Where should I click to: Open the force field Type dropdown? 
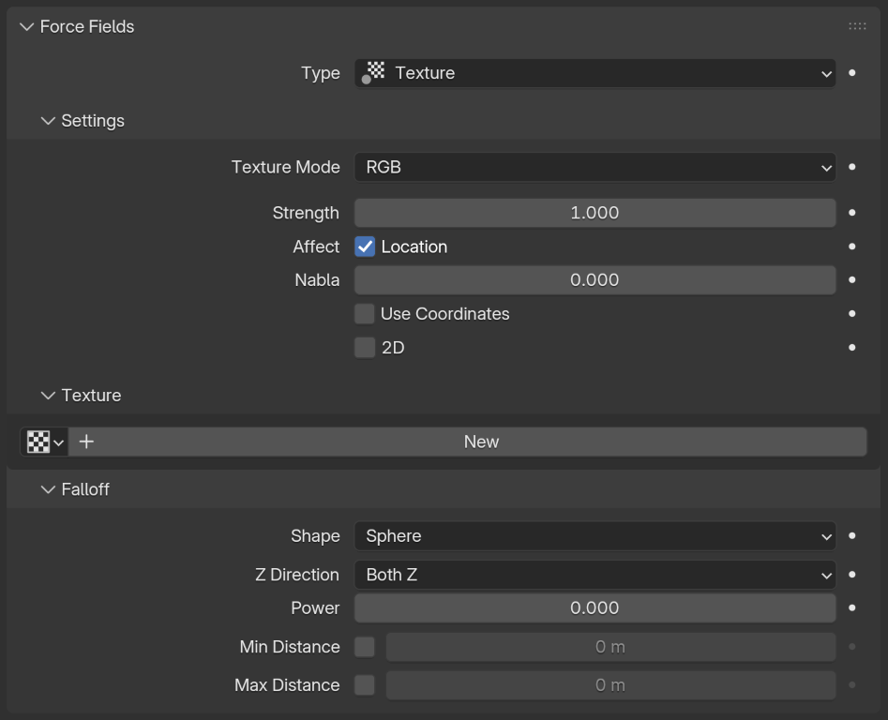[x=595, y=73]
